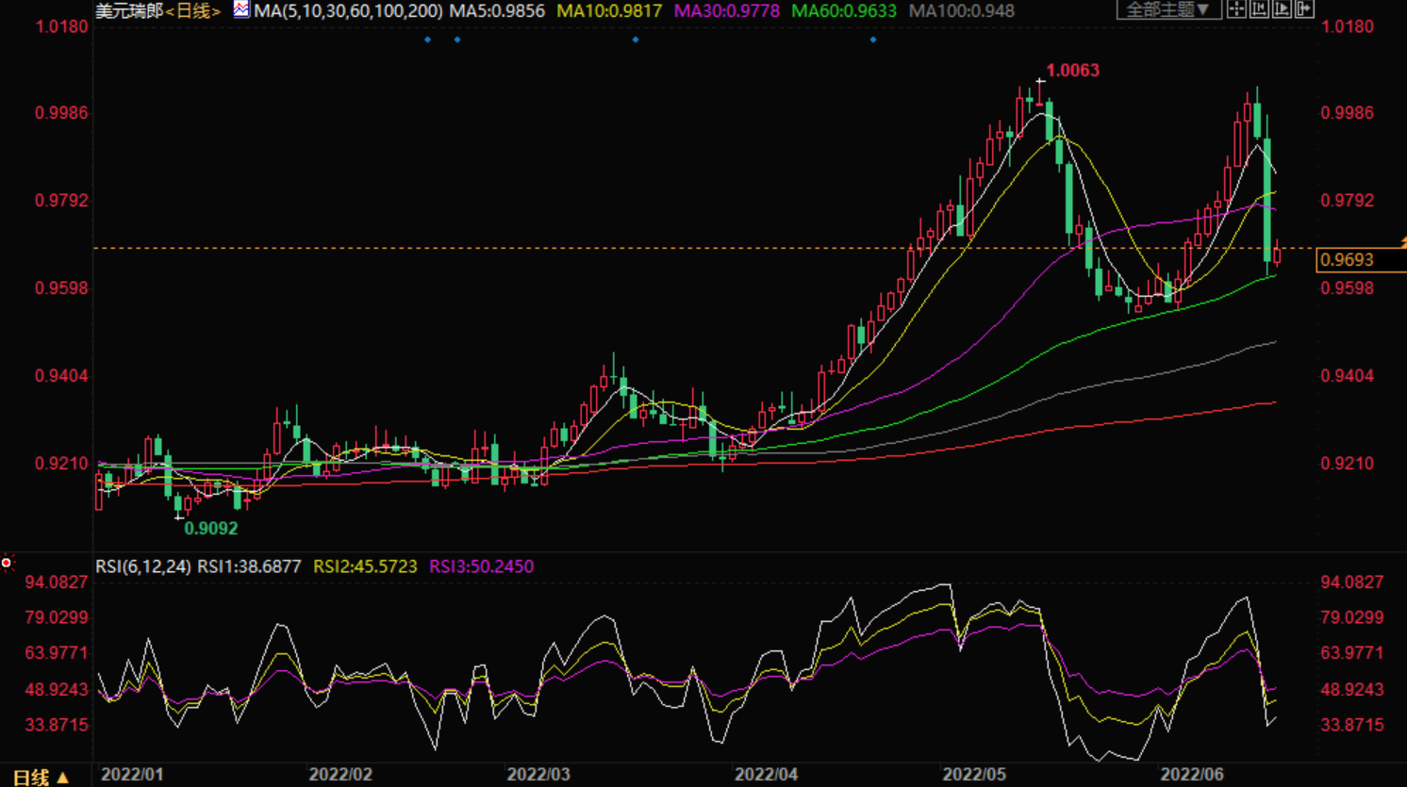
Task: Click the 2022/04 date label on time axis
Action: coord(766,775)
